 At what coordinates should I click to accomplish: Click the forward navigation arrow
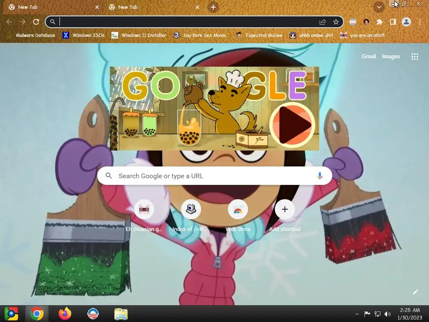point(23,22)
